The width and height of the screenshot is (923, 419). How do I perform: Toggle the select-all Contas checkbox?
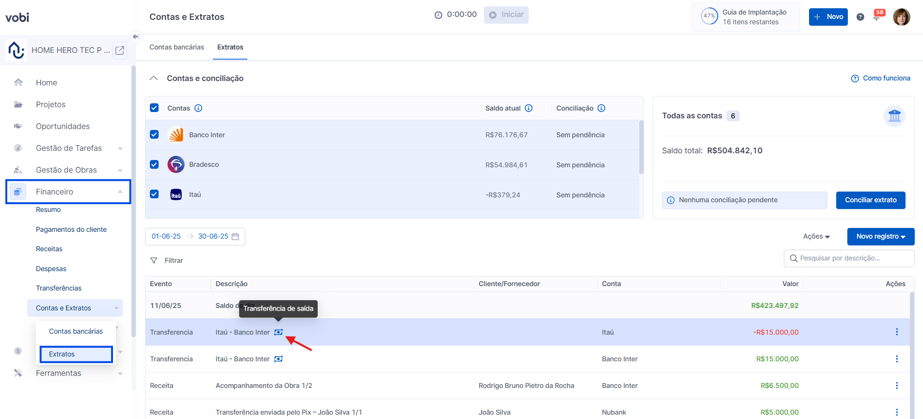point(154,108)
